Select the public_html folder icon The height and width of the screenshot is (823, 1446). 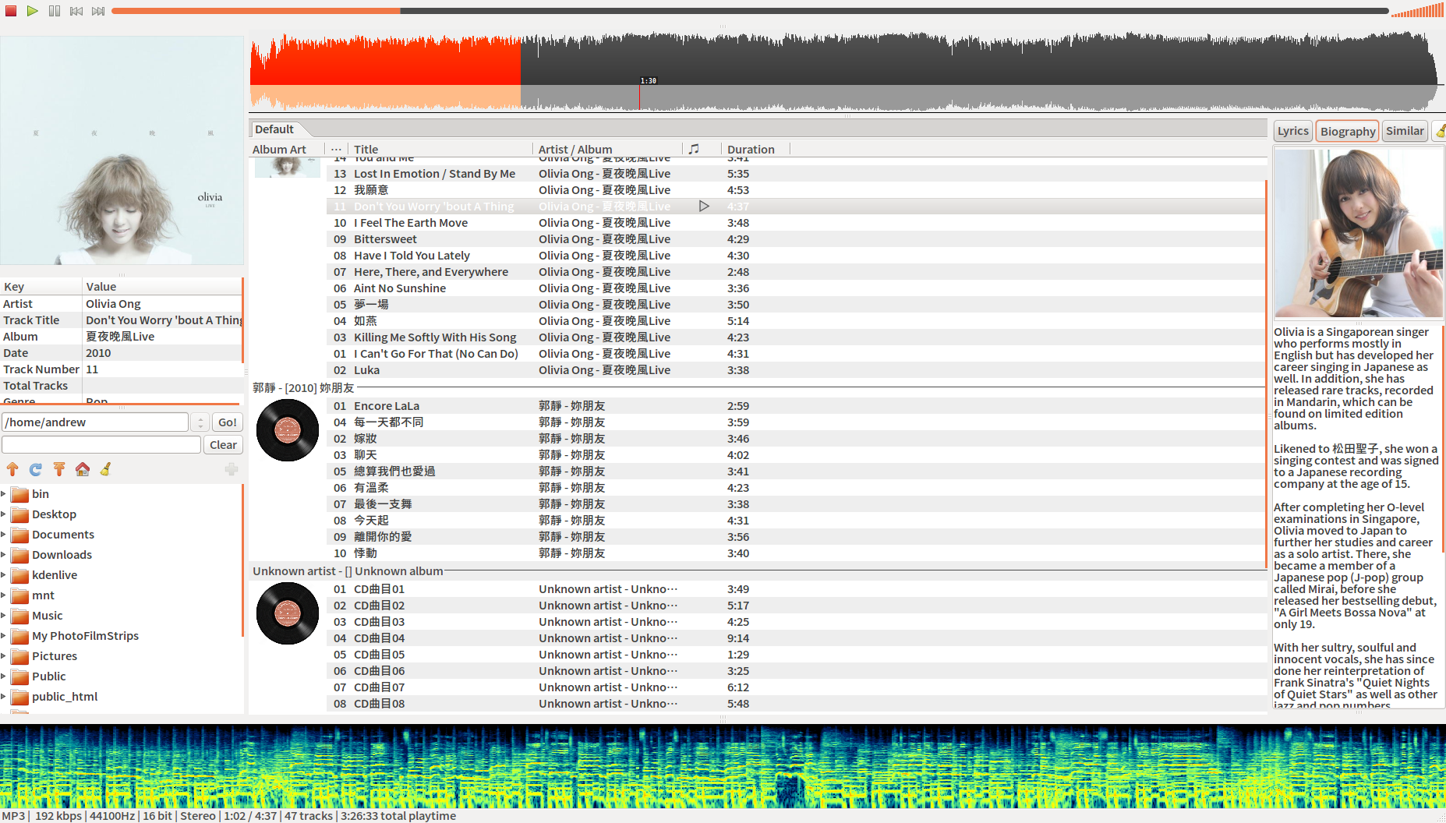point(19,697)
